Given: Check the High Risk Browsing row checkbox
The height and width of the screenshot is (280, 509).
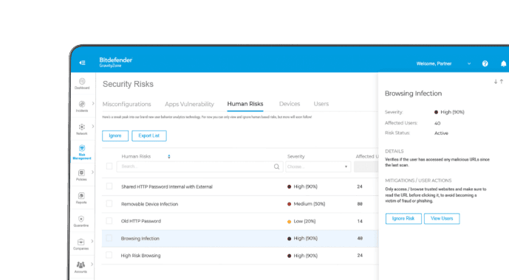Looking at the screenshot, I should coord(109,256).
